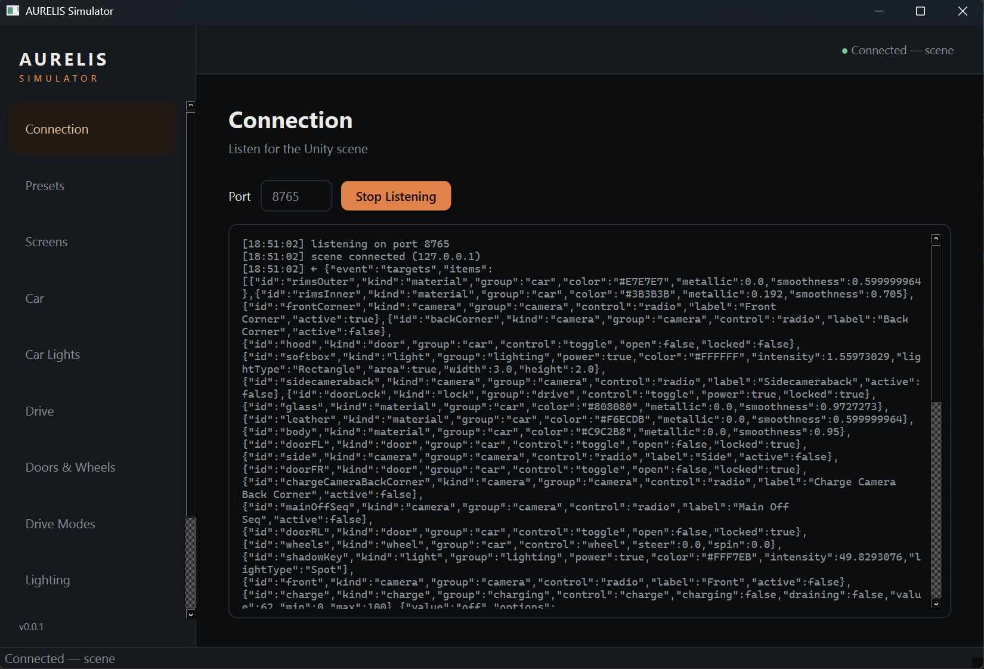This screenshot has height=669, width=984.
Task: Click the Stop Listening button
Action: coord(396,196)
